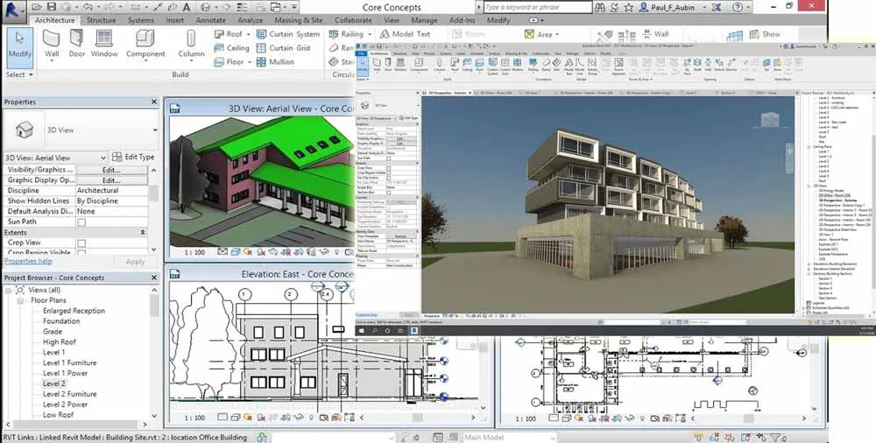Click the Curtain Grid tool
The image size is (876, 443).
(283, 48)
